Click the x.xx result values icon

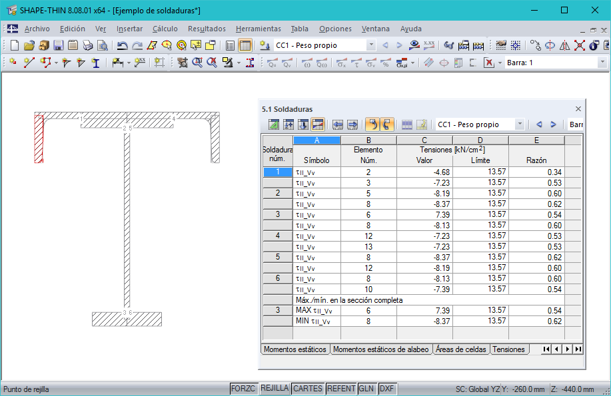pos(429,45)
